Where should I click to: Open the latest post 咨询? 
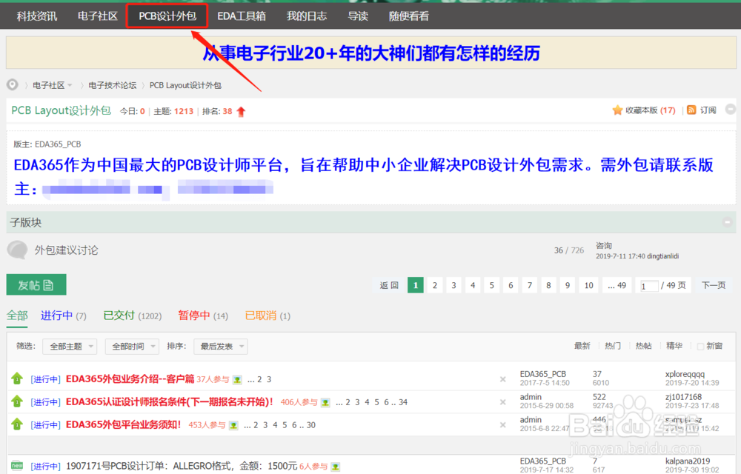point(603,245)
